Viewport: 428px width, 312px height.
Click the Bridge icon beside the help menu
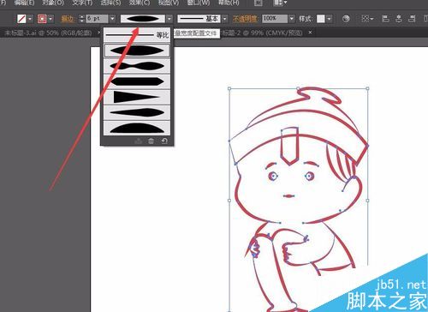259,3
